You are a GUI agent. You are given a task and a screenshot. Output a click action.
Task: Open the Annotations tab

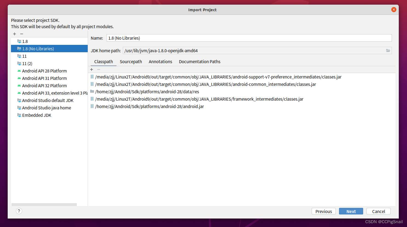(160, 62)
